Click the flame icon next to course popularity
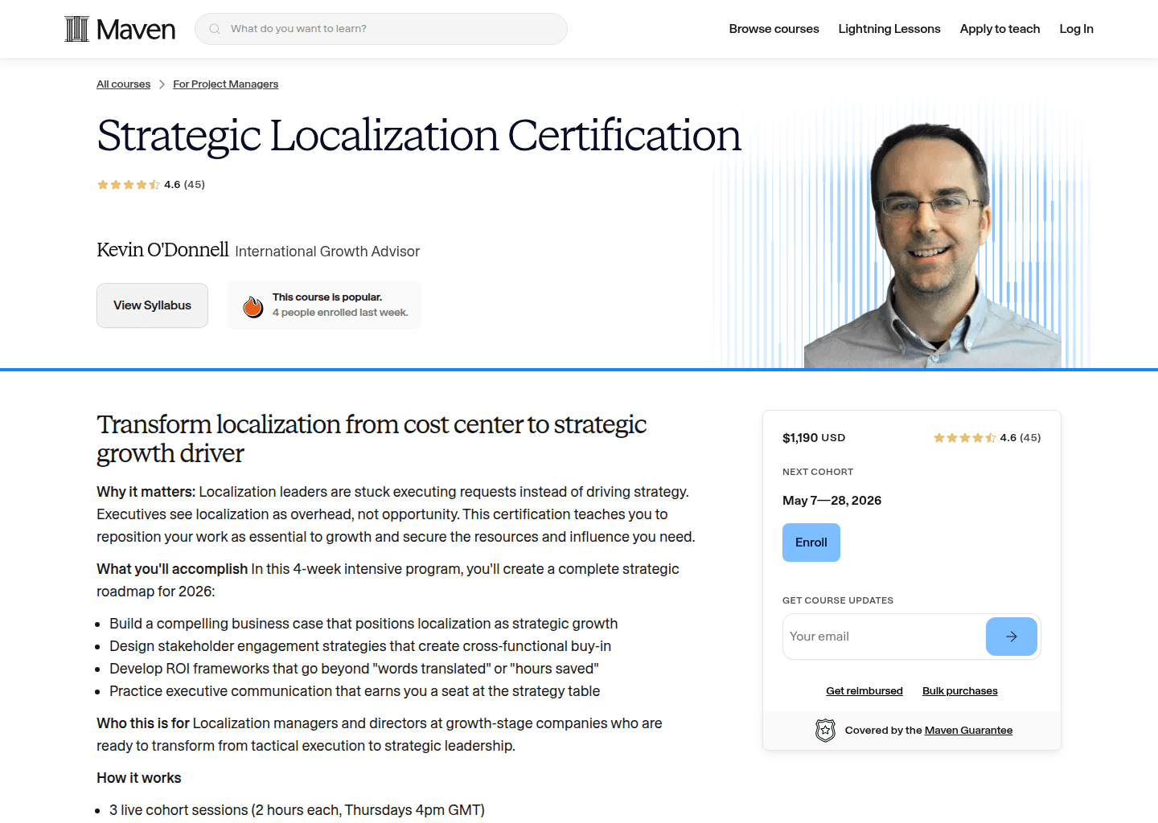 [x=253, y=305]
